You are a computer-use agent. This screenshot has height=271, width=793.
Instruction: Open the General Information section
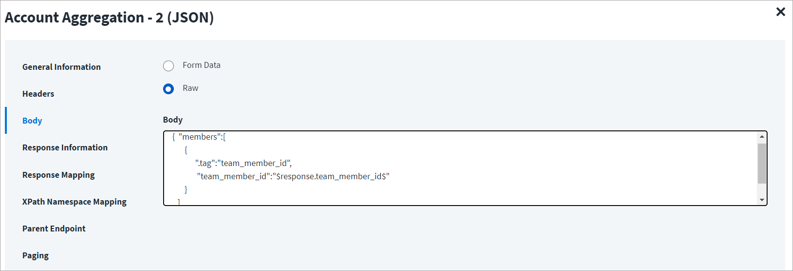62,67
